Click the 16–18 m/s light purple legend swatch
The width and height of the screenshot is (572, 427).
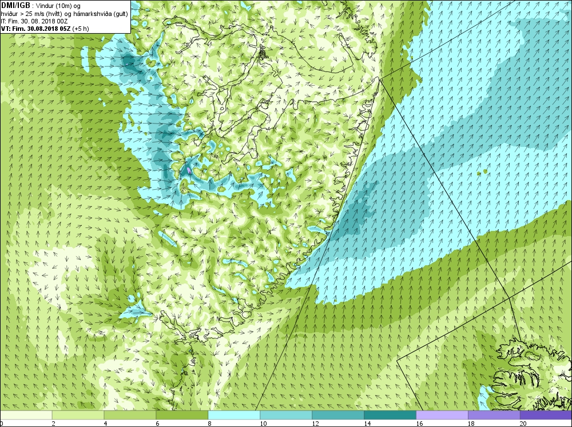coord(442,415)
